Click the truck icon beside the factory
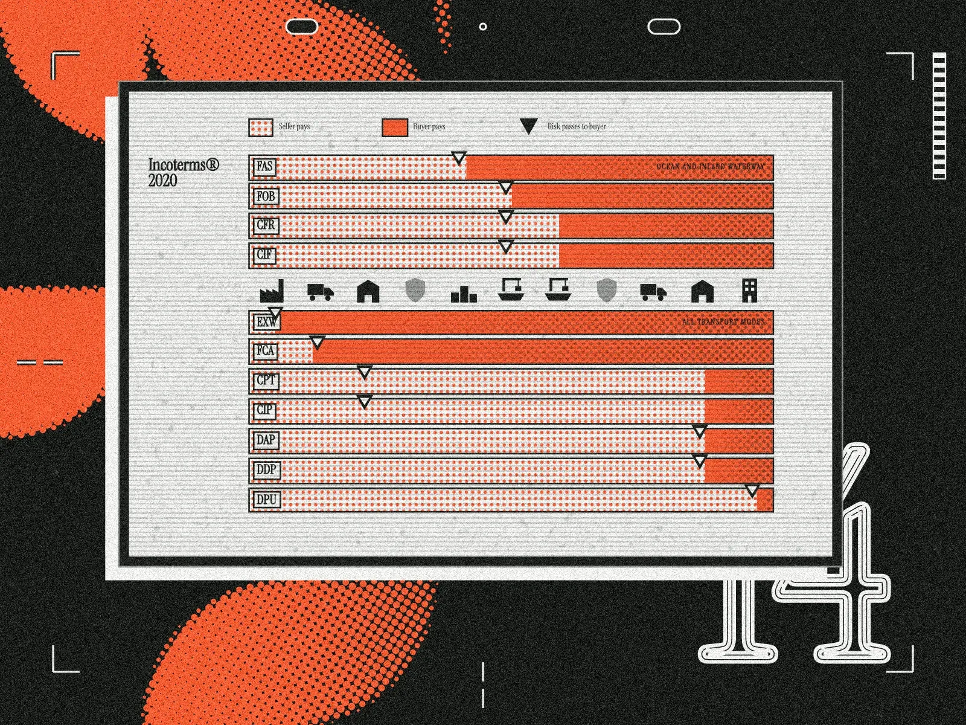 coord(320,292)
